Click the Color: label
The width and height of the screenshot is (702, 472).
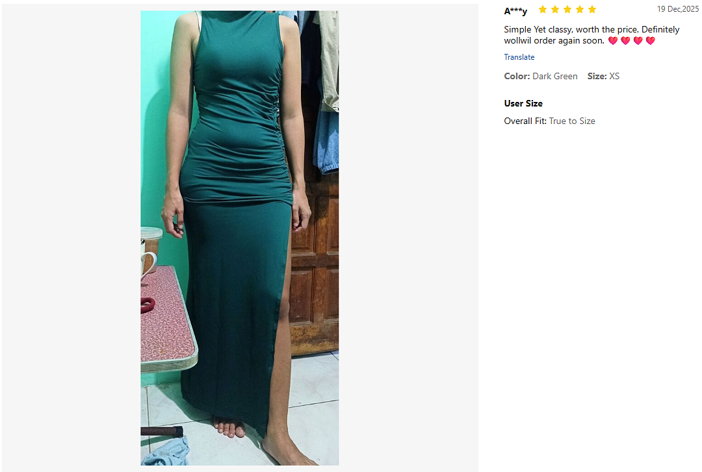click(517, 76)
